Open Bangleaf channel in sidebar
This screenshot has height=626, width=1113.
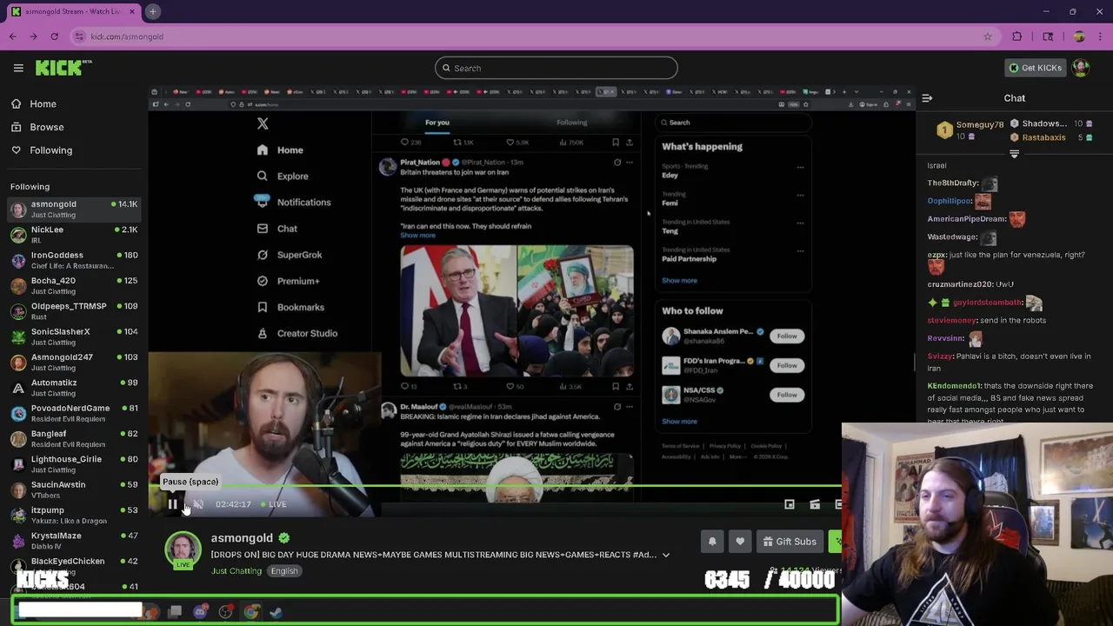click(x=74, y=438)
